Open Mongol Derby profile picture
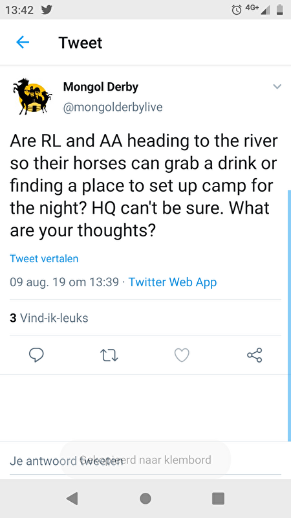This screenshot has height=518, width=291. [x=32, y=96]
